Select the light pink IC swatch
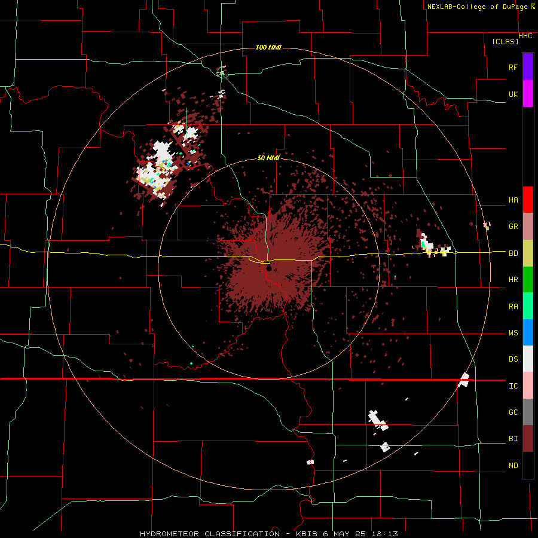The image size is (538, 538). click(528, 386)
